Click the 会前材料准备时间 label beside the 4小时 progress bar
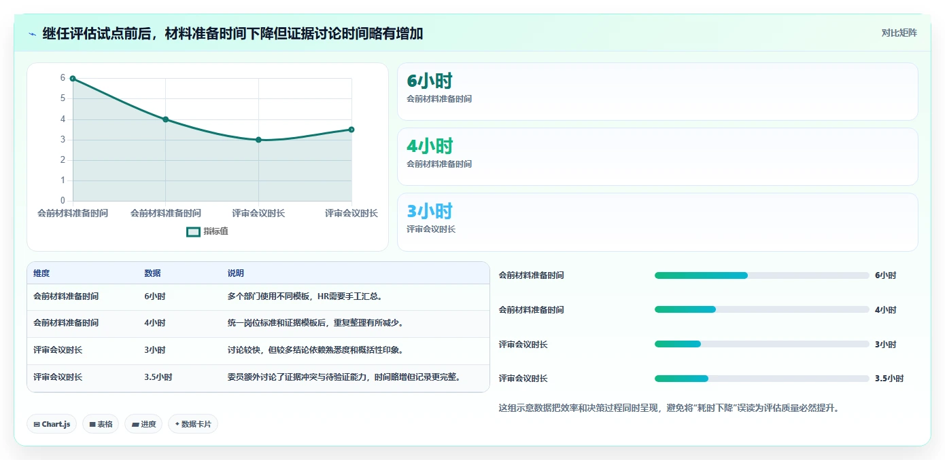945x460 pixels. 532,310
